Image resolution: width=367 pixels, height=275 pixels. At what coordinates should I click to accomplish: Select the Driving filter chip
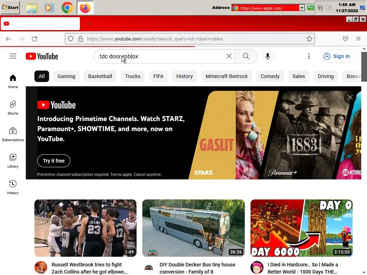(325, 76)
